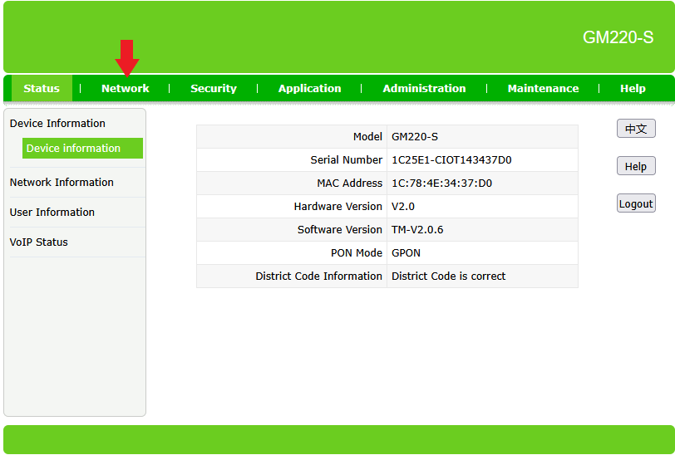Expand Device Information sidebar section
This screenshot has height=455, width=675.
coord(57,124)
